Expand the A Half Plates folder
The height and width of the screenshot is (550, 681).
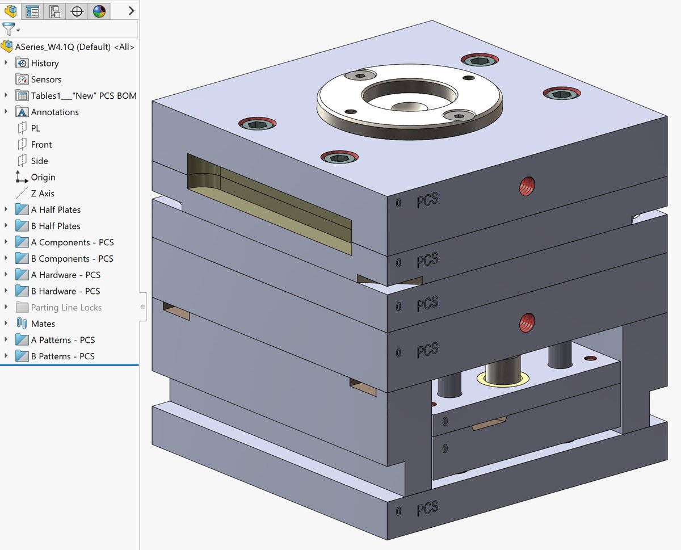[5, 209]
